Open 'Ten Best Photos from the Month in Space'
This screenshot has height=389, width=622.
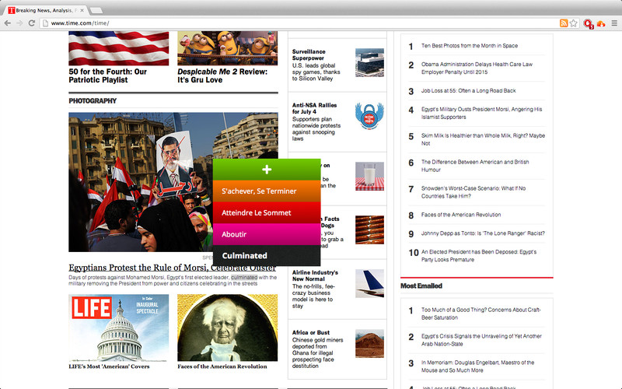pyautogui.click(x=470, y=46)
